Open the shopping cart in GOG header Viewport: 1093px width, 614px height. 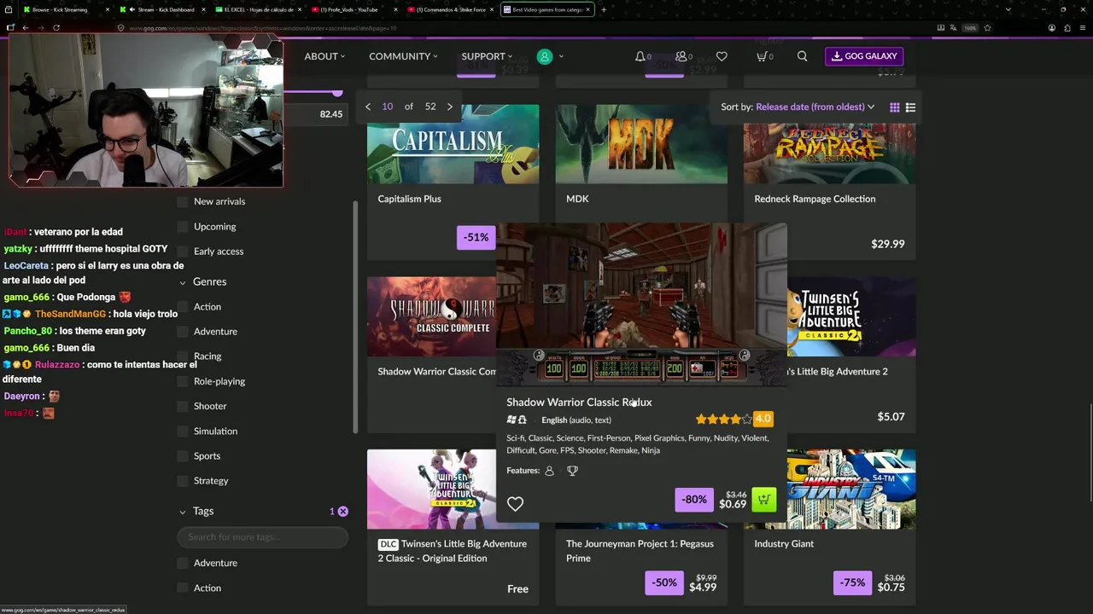point(762,56)
